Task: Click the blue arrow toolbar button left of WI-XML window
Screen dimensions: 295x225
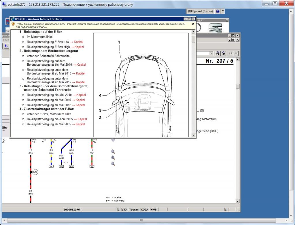Action: tap(6, 46)
